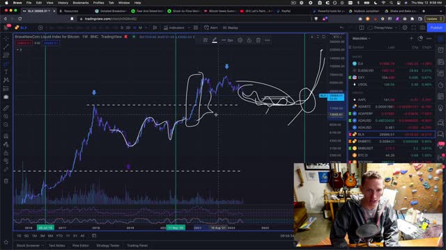This screenshot has width=446, height=250.
Task: Open the History menu in macOS menu bar
Action: tap(63, 3)
